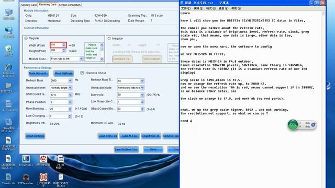335x188 pixels.
Task: Open My Computer desktop icon at top
Action: tap(8, 14)
